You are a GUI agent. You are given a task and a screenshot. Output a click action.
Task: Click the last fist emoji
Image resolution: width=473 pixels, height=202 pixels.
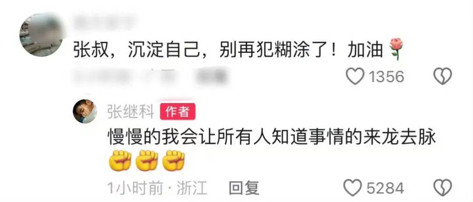[173, 161]
